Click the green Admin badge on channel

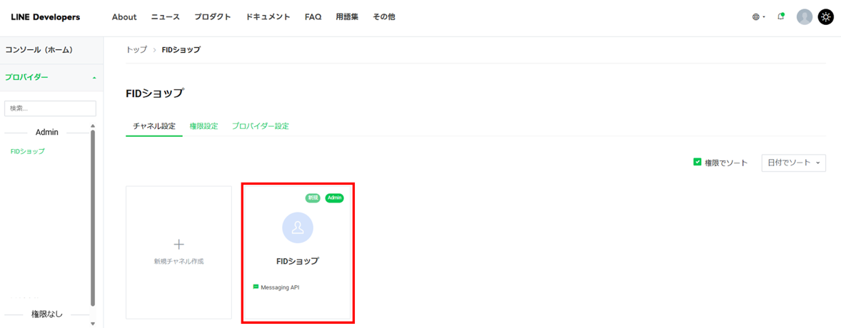tap(334, 198)
